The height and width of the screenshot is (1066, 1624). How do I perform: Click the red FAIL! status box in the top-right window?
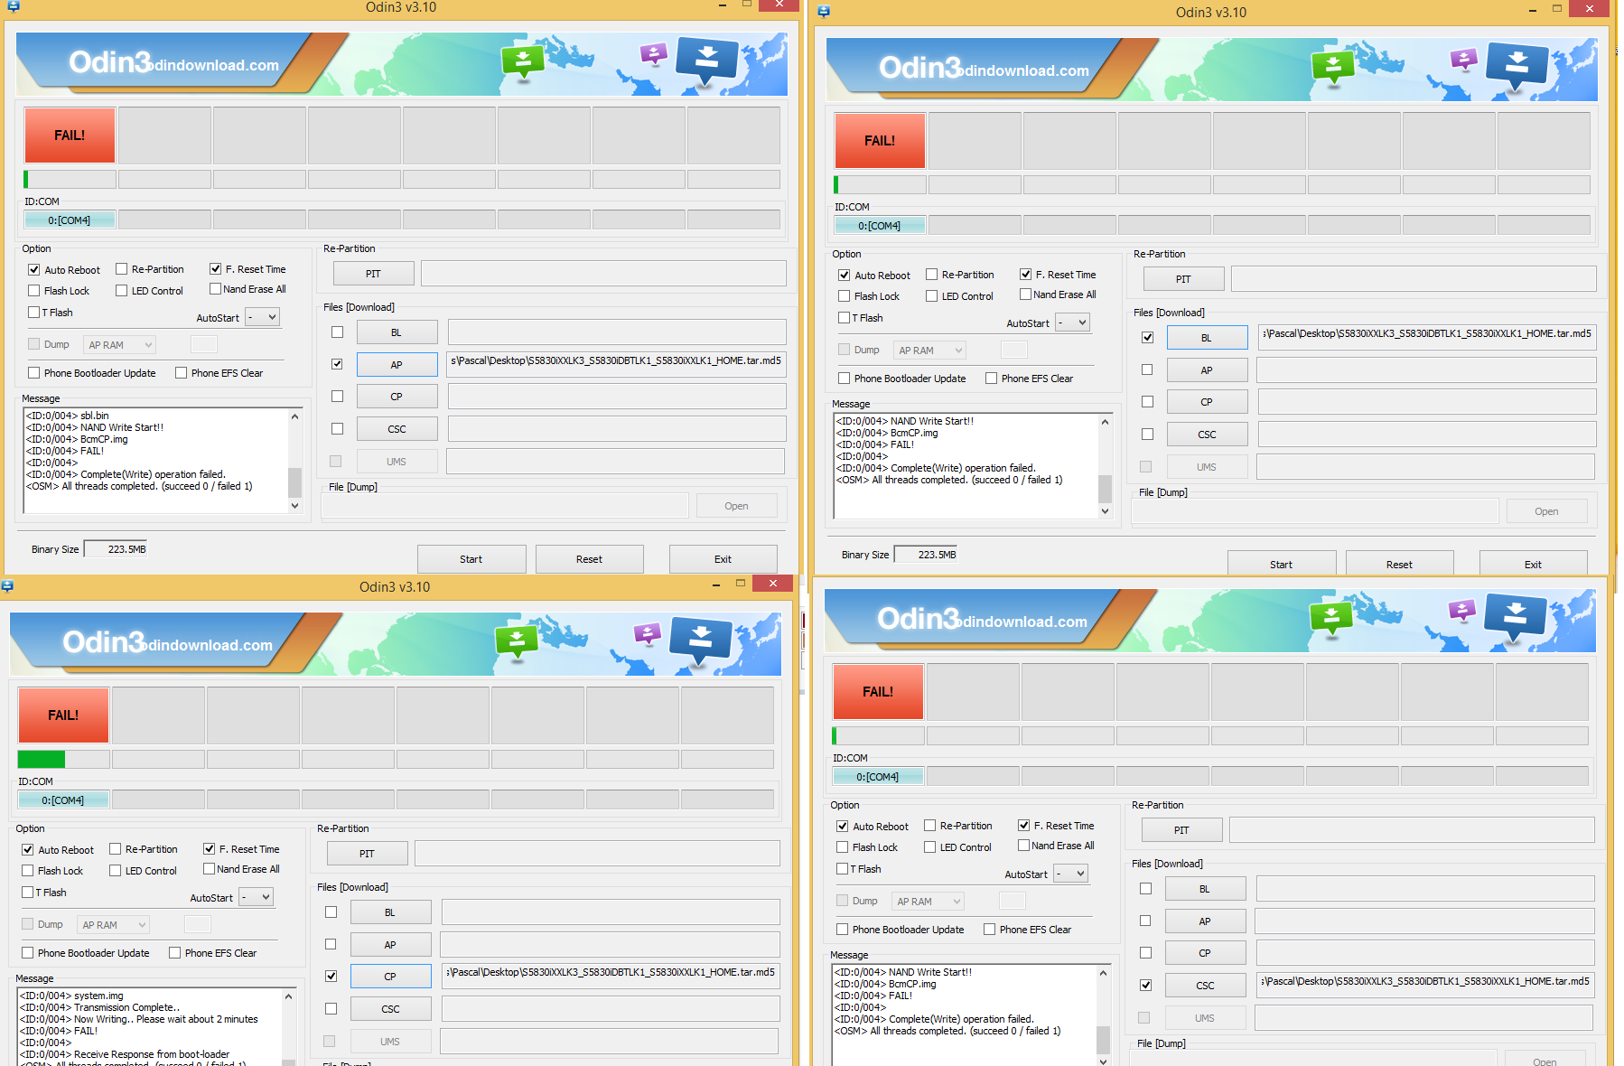tap(880, 141)
